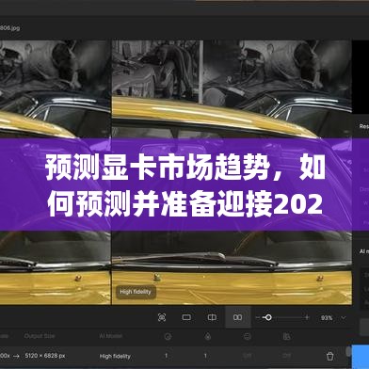Image resolution: width=369 pixels, height=369 pixels.
Task: Toggle the face detection view icon
Action: [x=162, y=317]
